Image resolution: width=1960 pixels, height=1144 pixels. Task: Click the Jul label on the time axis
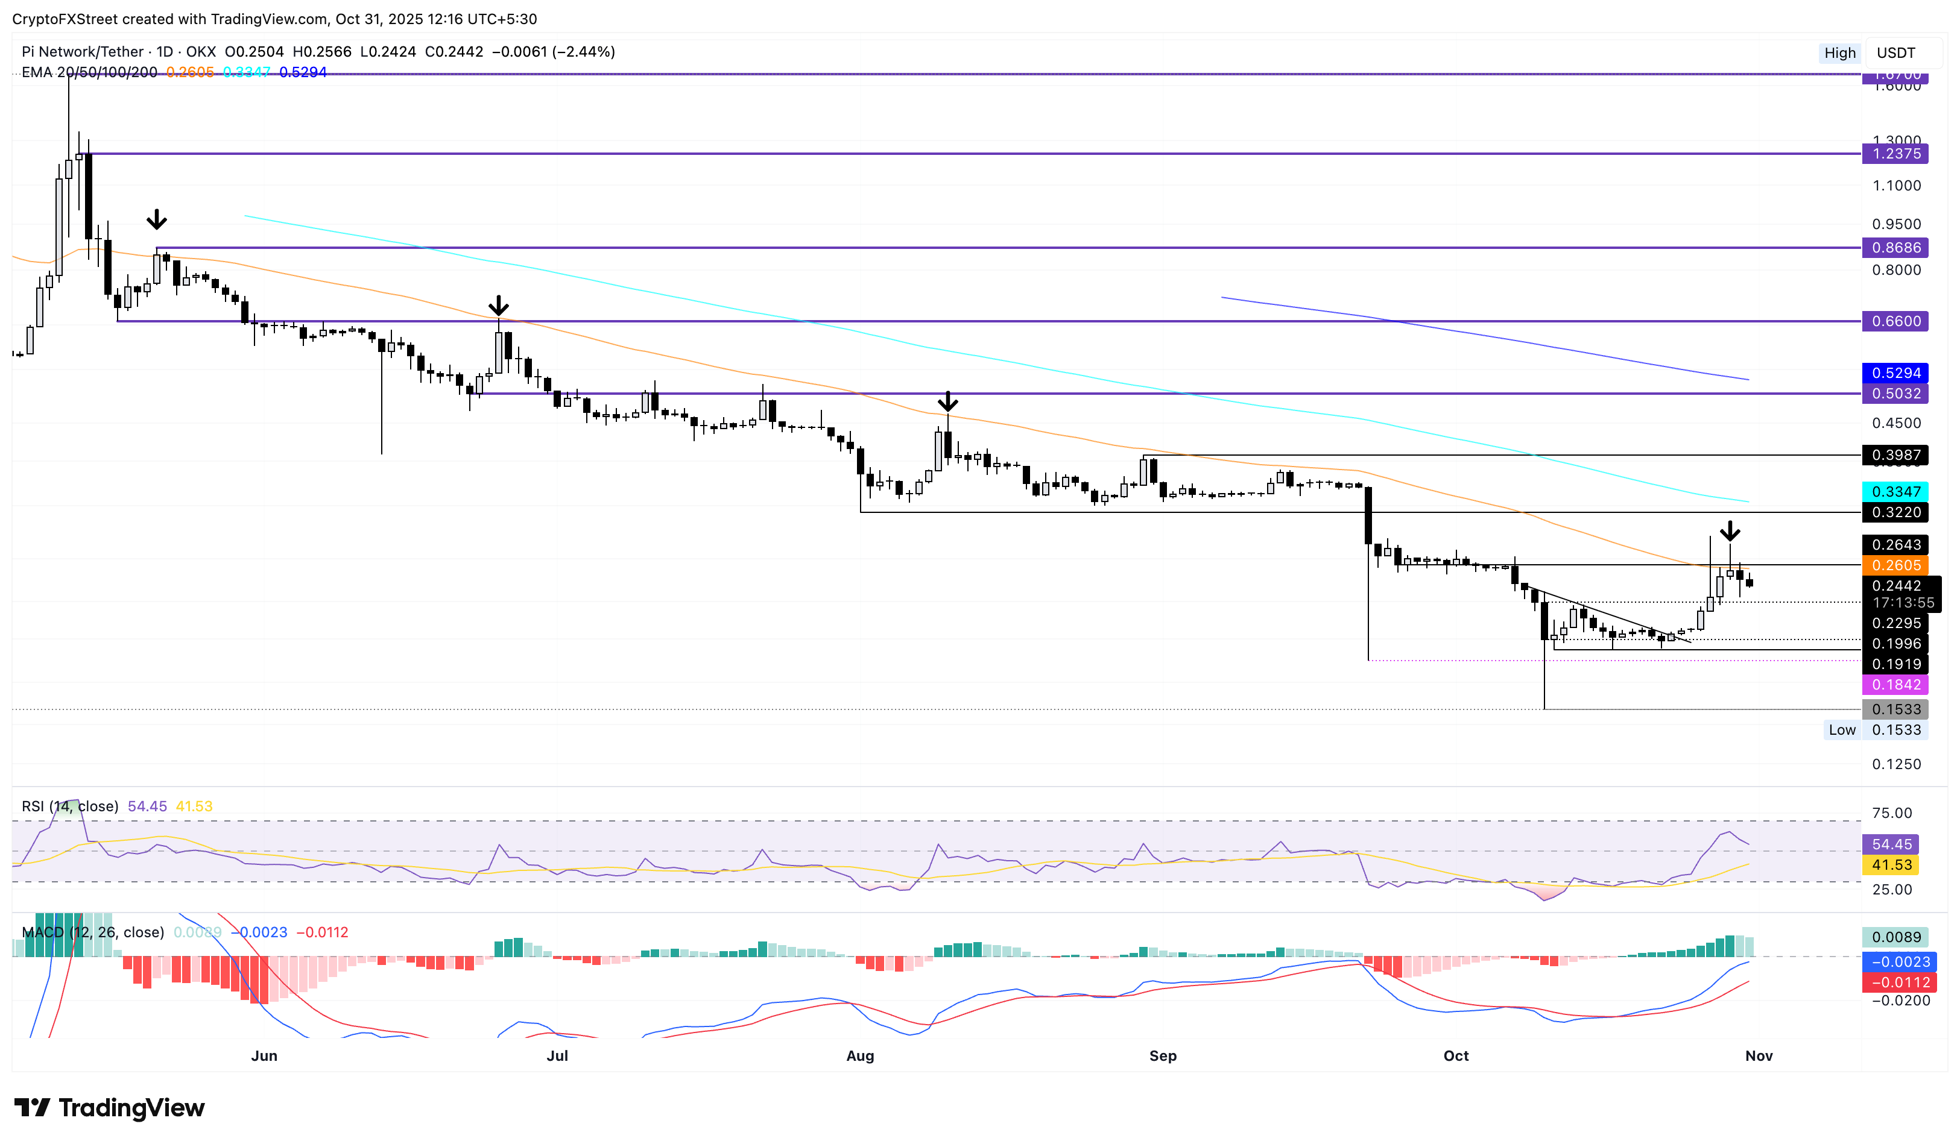[x=557, y=1055]
